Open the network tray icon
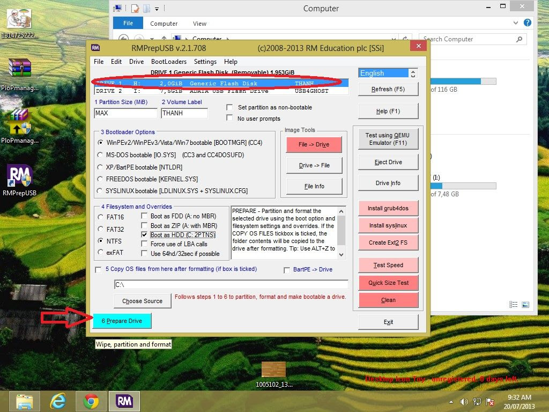Viewport: 549px width, 412px height. 477,402
